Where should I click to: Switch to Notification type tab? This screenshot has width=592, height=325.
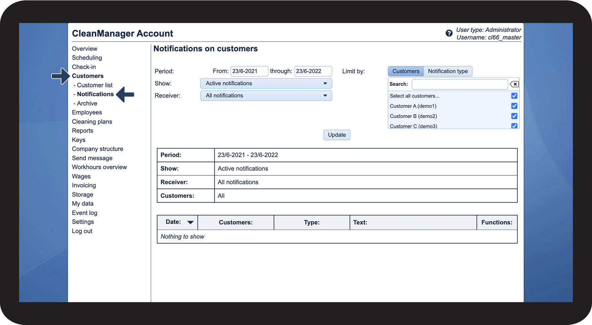pyautogui.click(x=448, y=71)
